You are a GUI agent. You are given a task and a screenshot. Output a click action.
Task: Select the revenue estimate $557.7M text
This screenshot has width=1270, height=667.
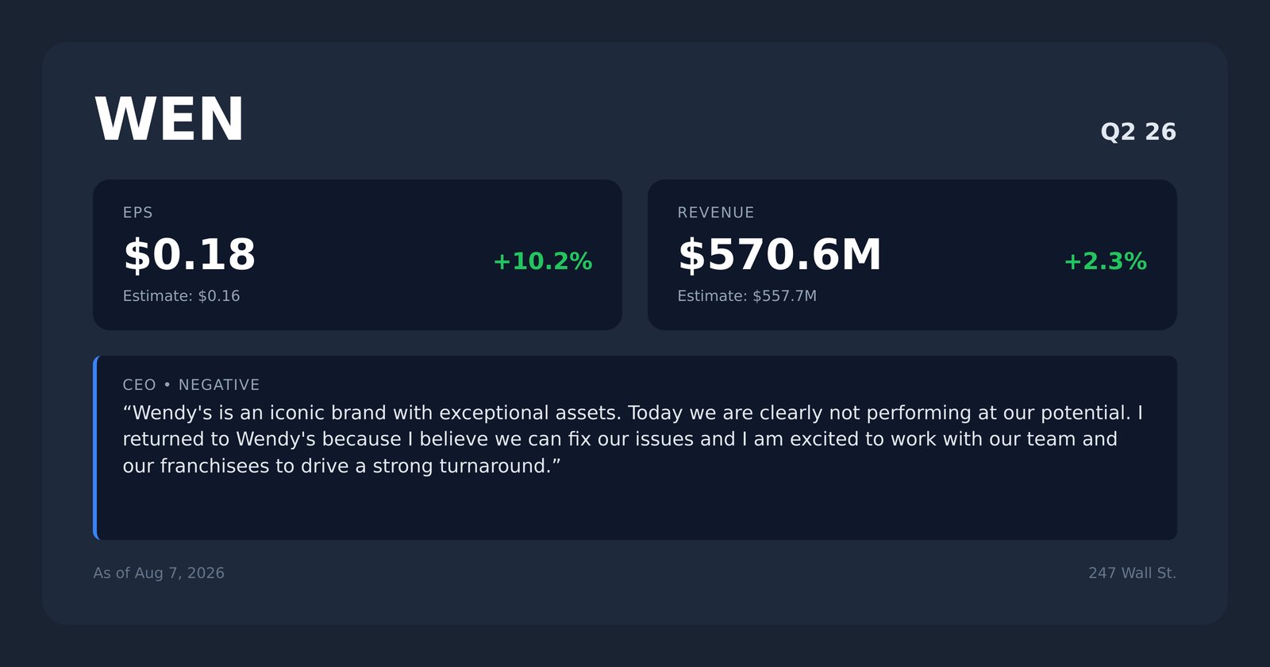747,296
